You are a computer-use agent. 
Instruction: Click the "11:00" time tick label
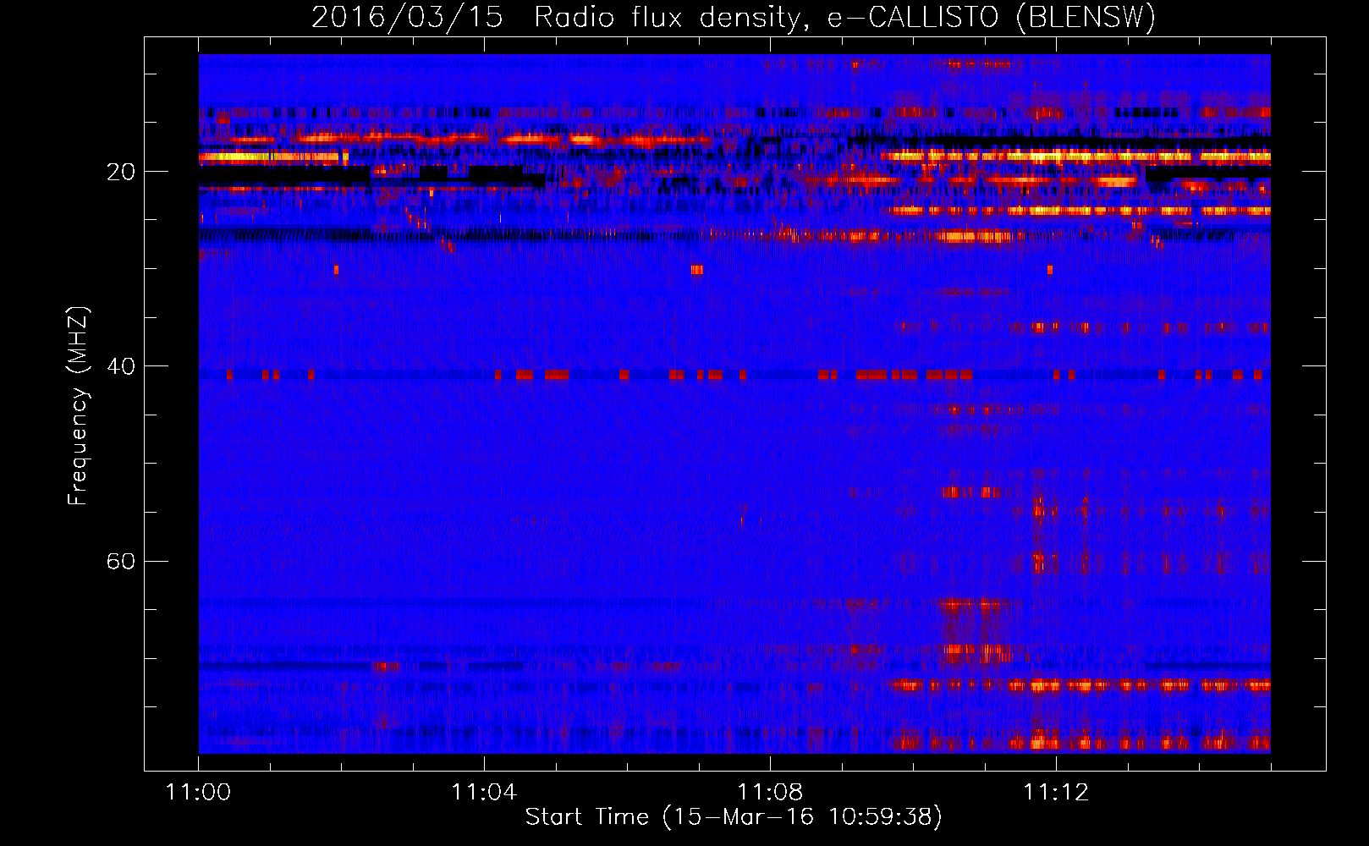click(x=199, y=793)
